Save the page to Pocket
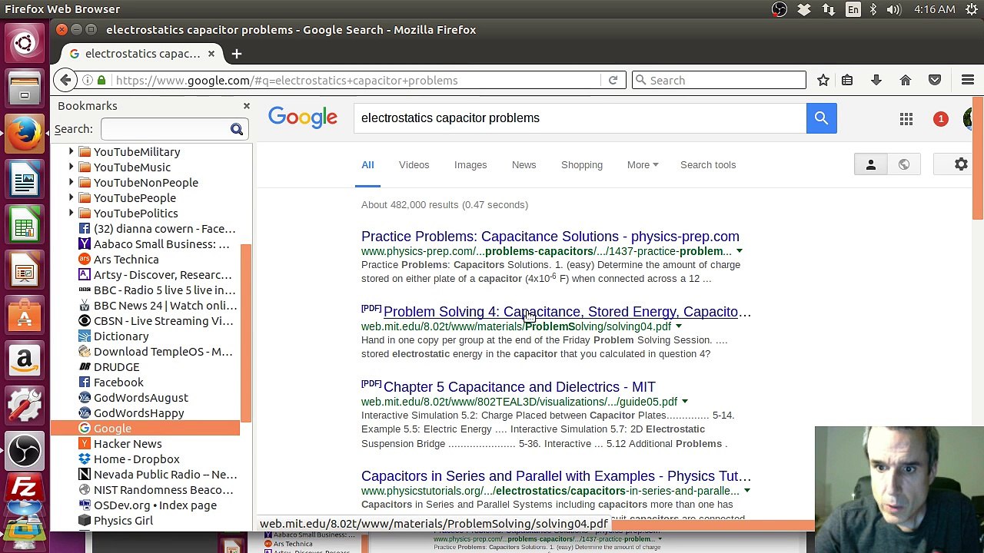This screenshot has width=984, height=553. 935,80
